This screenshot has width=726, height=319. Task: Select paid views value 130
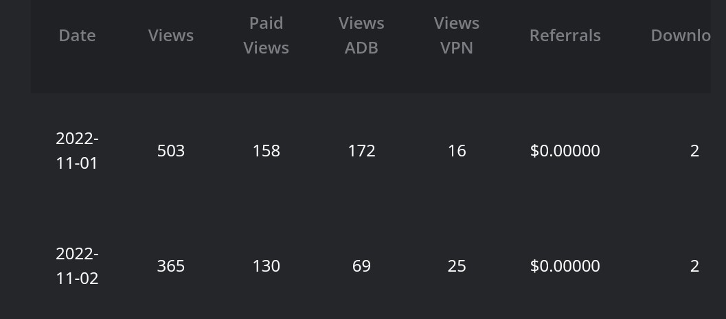click(266, 266)
